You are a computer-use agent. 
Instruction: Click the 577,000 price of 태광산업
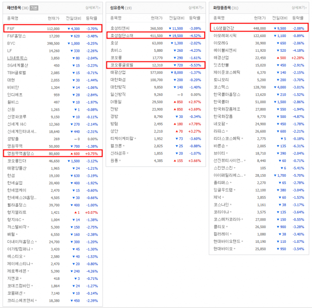(156, 73)
